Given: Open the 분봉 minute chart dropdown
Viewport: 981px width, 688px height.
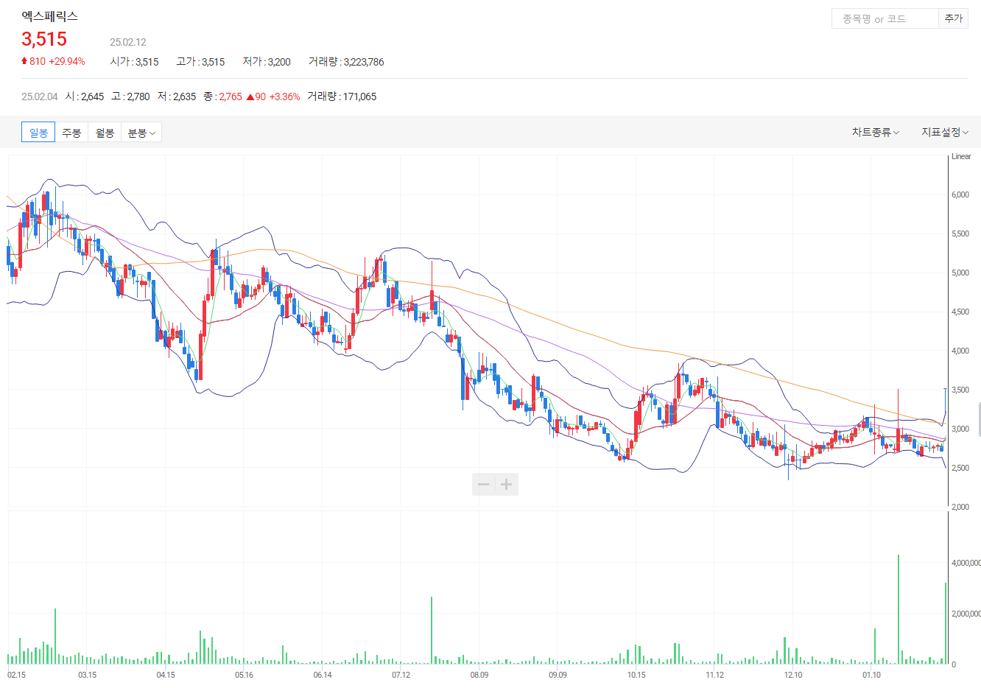Looking at the screenshot, I should [141, 133].
